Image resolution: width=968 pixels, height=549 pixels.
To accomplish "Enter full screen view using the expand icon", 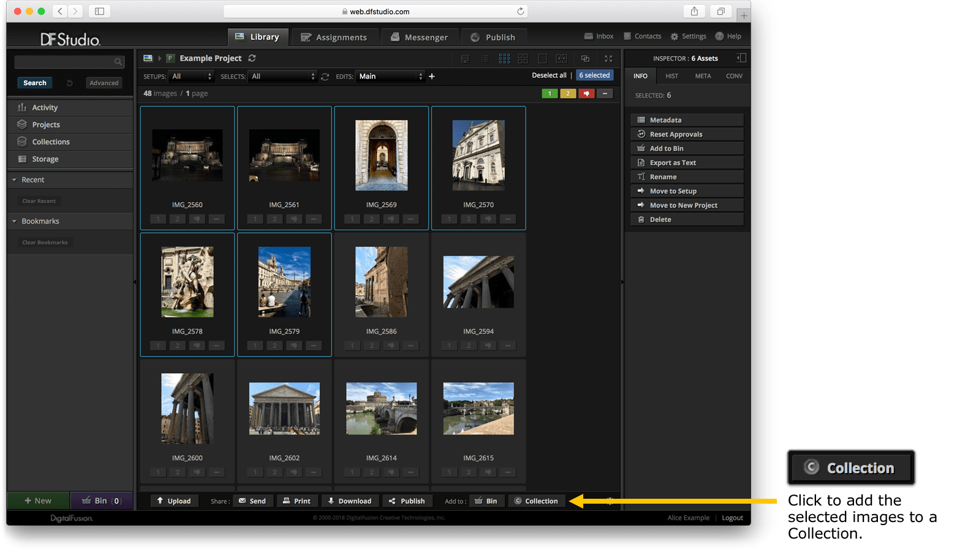I will 608,59.
